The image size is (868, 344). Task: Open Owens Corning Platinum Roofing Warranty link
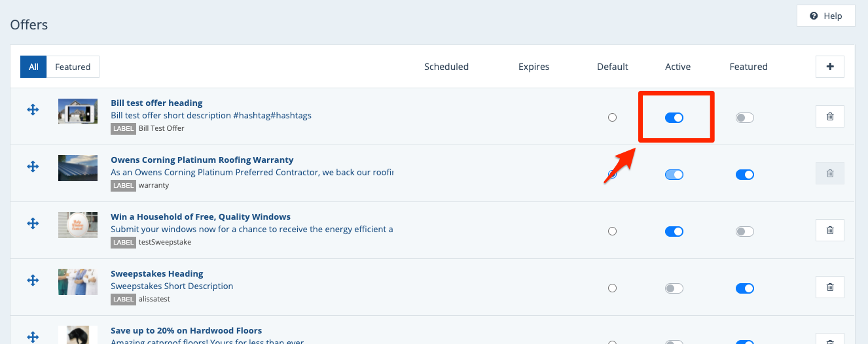202,160
